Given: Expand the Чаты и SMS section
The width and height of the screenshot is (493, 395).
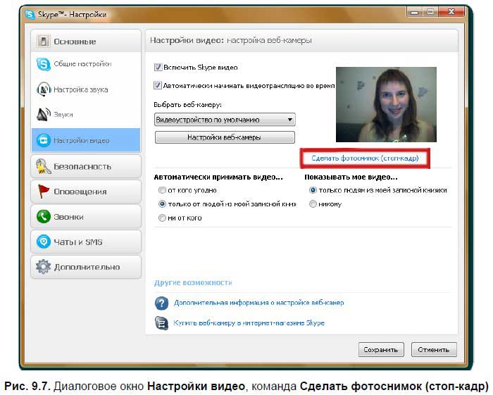Looking at the screenshot, I should point(86,242).
